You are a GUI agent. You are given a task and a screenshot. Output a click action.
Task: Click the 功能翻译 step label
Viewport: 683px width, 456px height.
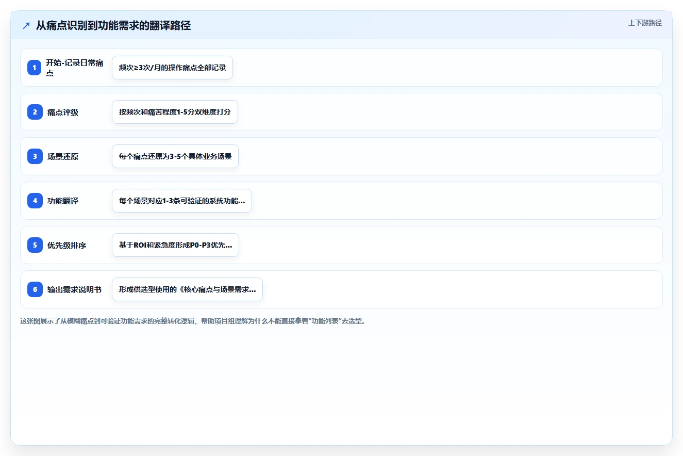(63, 201)
